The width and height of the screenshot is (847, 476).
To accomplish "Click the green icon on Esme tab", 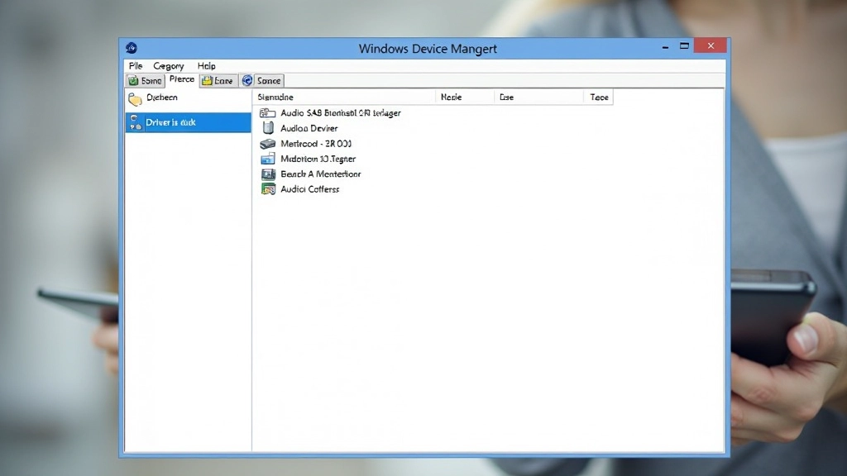I will (x=133, y=80).
